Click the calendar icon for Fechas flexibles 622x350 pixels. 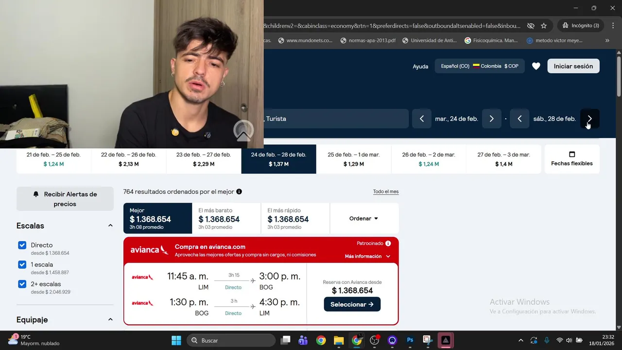[572, 155]
